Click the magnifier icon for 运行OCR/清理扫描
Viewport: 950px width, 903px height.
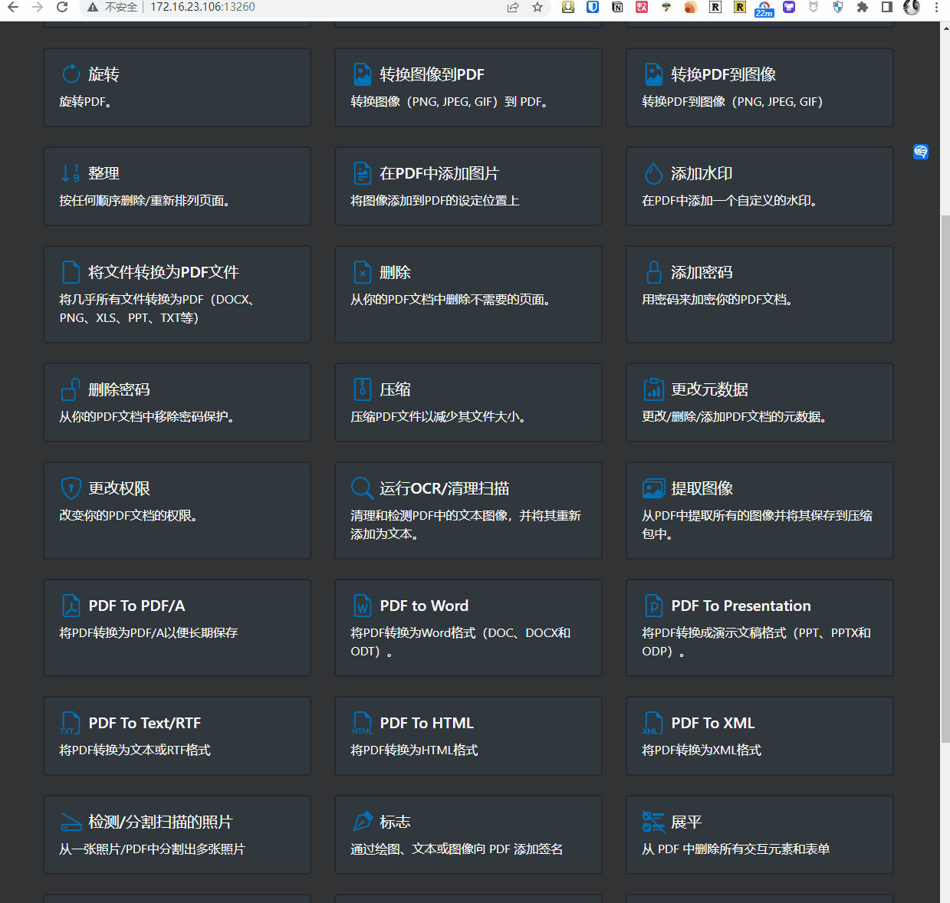362,488
